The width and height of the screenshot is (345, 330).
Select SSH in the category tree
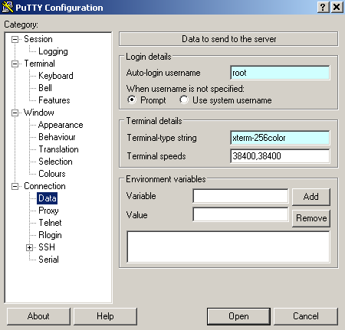47,247
